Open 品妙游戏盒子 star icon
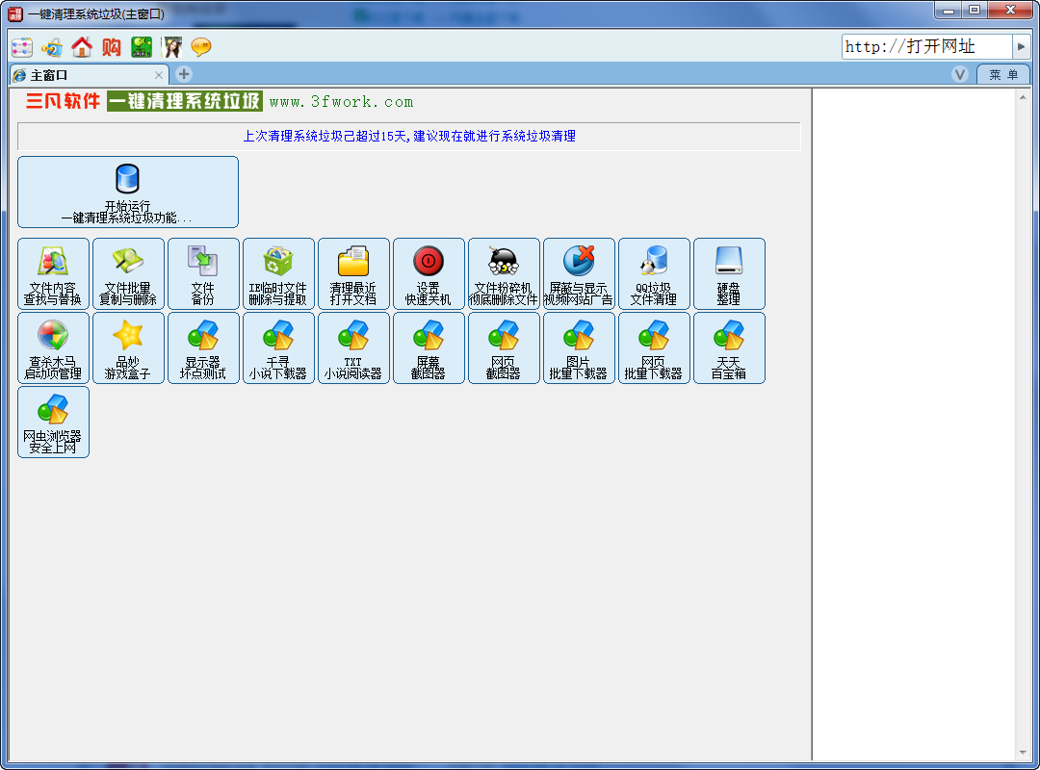The image size is (1040, 770). [x=128, y=348]
